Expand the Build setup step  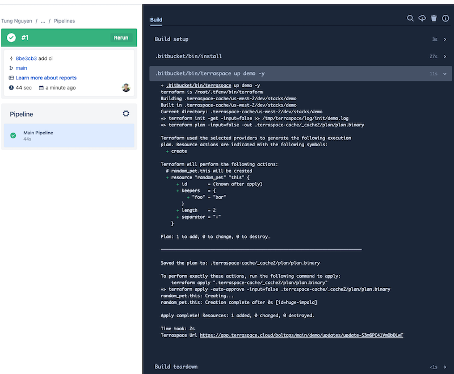tap(301, 39)
